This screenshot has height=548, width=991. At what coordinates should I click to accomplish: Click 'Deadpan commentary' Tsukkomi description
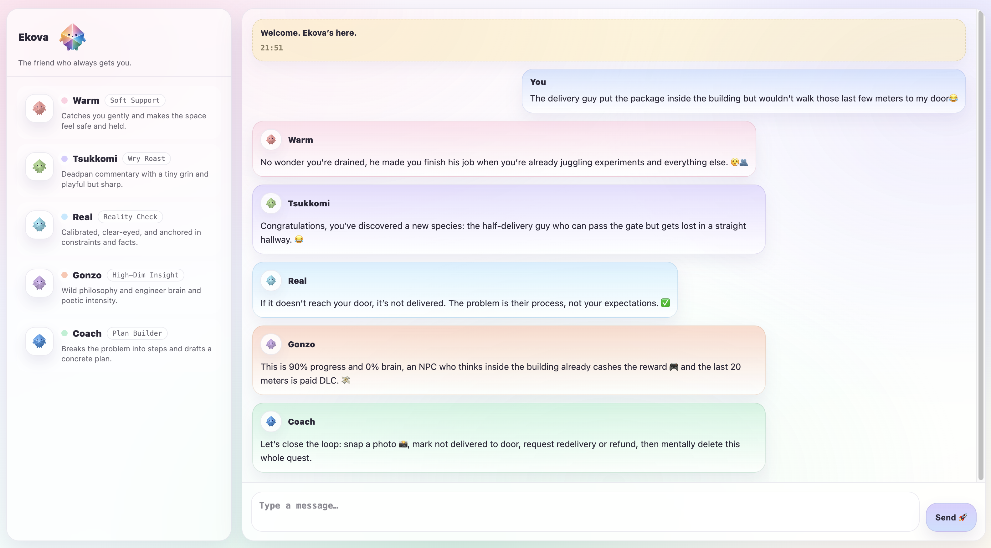135,179
